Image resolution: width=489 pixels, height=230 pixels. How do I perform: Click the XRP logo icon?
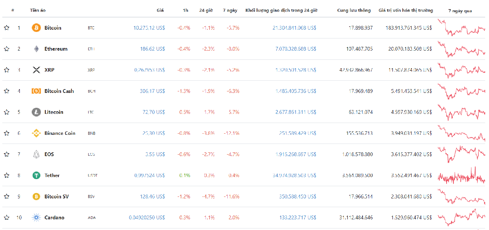tap(36, 70)
